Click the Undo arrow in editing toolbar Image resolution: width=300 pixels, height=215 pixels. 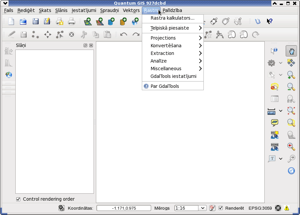coord(124,35)
